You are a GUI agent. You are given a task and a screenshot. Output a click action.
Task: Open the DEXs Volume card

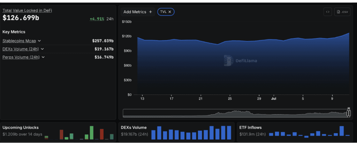[176, 132]
